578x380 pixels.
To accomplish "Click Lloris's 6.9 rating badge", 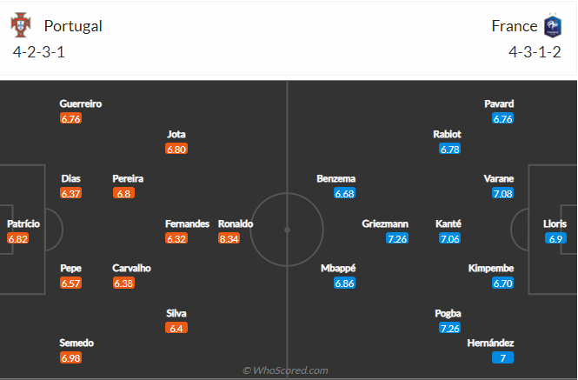I will point(557,238).
